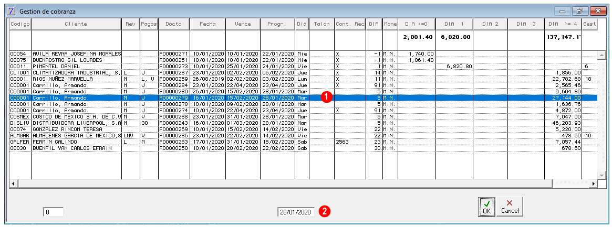Click the vertical scrollbar up arrow
Image resolution: width=612 pixels, height=227 pixels.
[601, 53]
